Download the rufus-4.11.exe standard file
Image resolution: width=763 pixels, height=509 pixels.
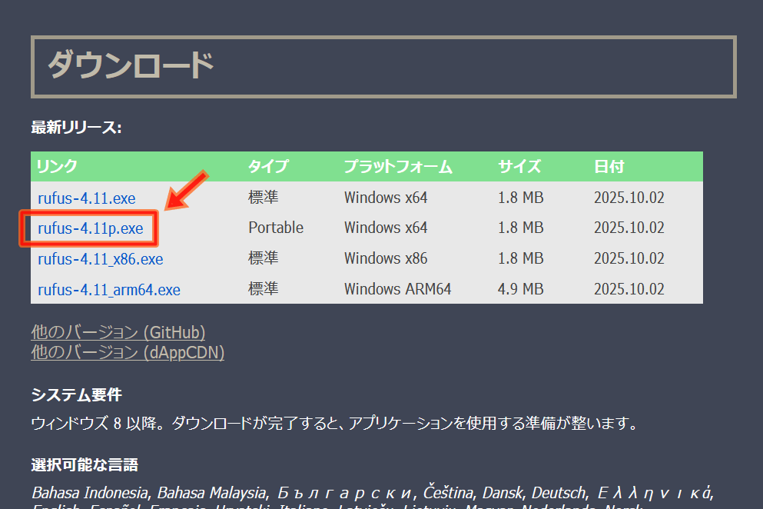86,198
